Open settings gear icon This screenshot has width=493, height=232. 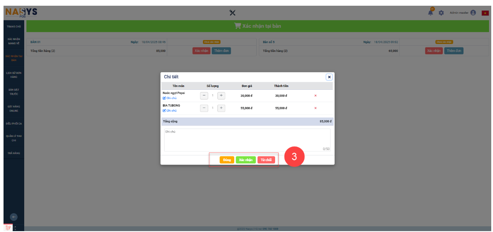pos(441,13)
